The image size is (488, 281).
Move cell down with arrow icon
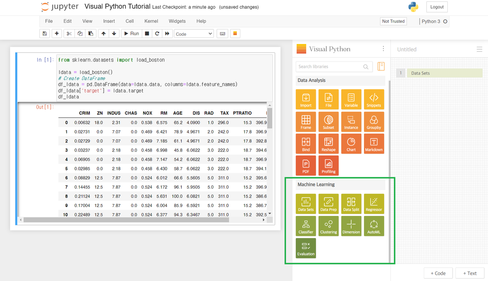(x=114, y=34)
